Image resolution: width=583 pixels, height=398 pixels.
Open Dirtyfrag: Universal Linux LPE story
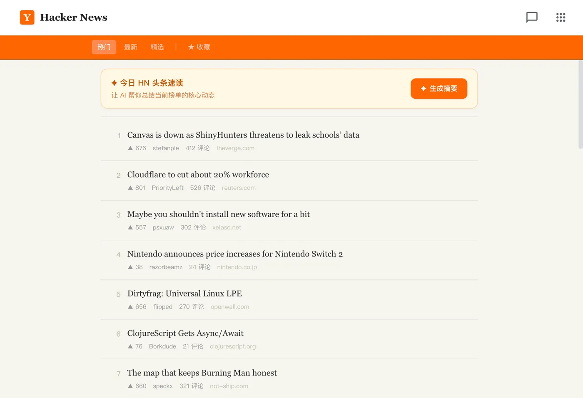click(184, 294)
